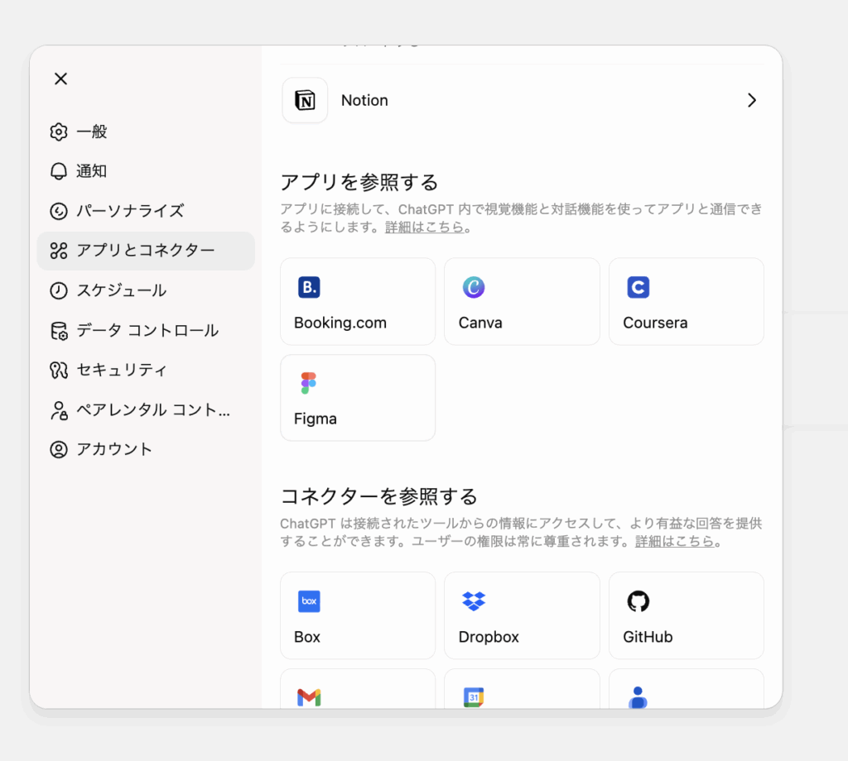Select the Dropbox connector icon

(x=474, y=601)
